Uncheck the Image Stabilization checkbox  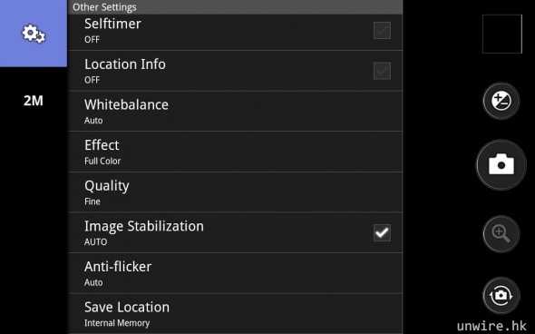382,233
